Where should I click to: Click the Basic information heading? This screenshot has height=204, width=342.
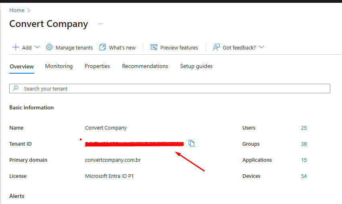(x=31, y=107)
